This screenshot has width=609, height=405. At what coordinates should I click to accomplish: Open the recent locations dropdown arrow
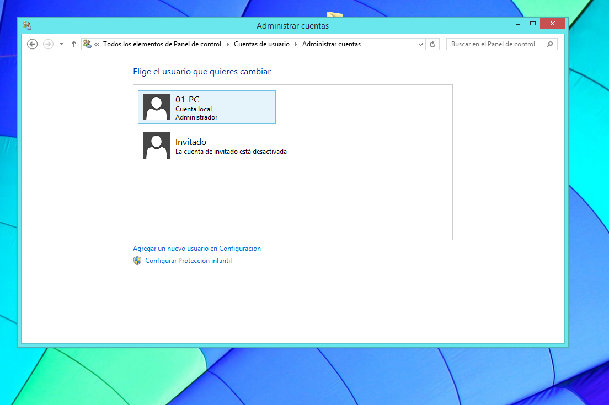tap(61, 44)
